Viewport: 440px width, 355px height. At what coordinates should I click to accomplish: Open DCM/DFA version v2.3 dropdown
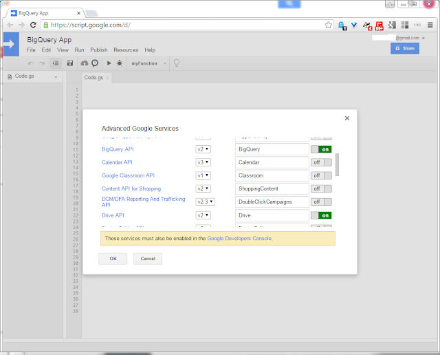(x=205, y=202)
